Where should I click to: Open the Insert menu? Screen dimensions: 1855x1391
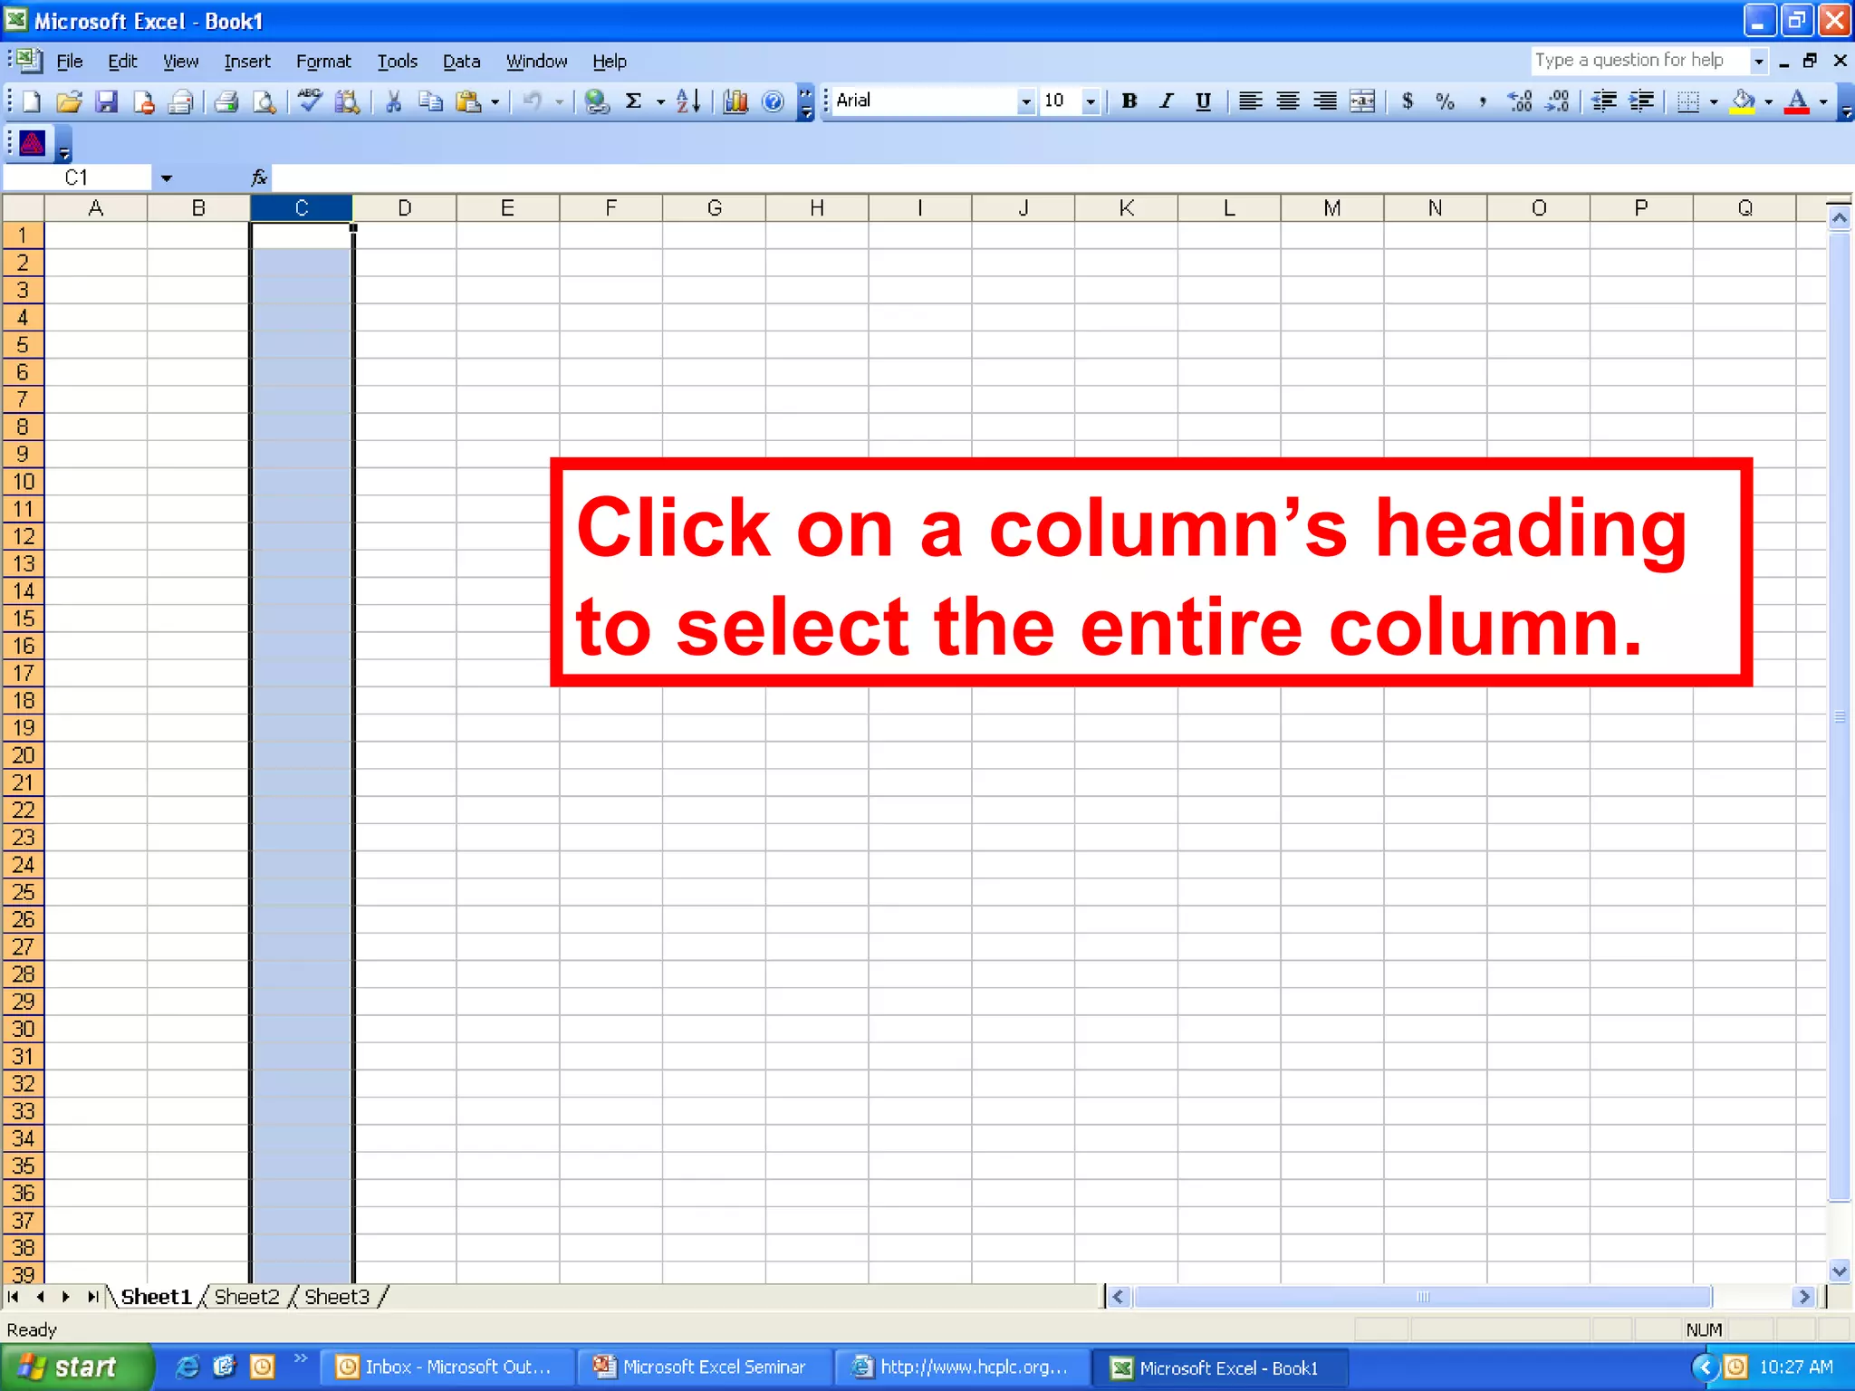pos(247,61)
